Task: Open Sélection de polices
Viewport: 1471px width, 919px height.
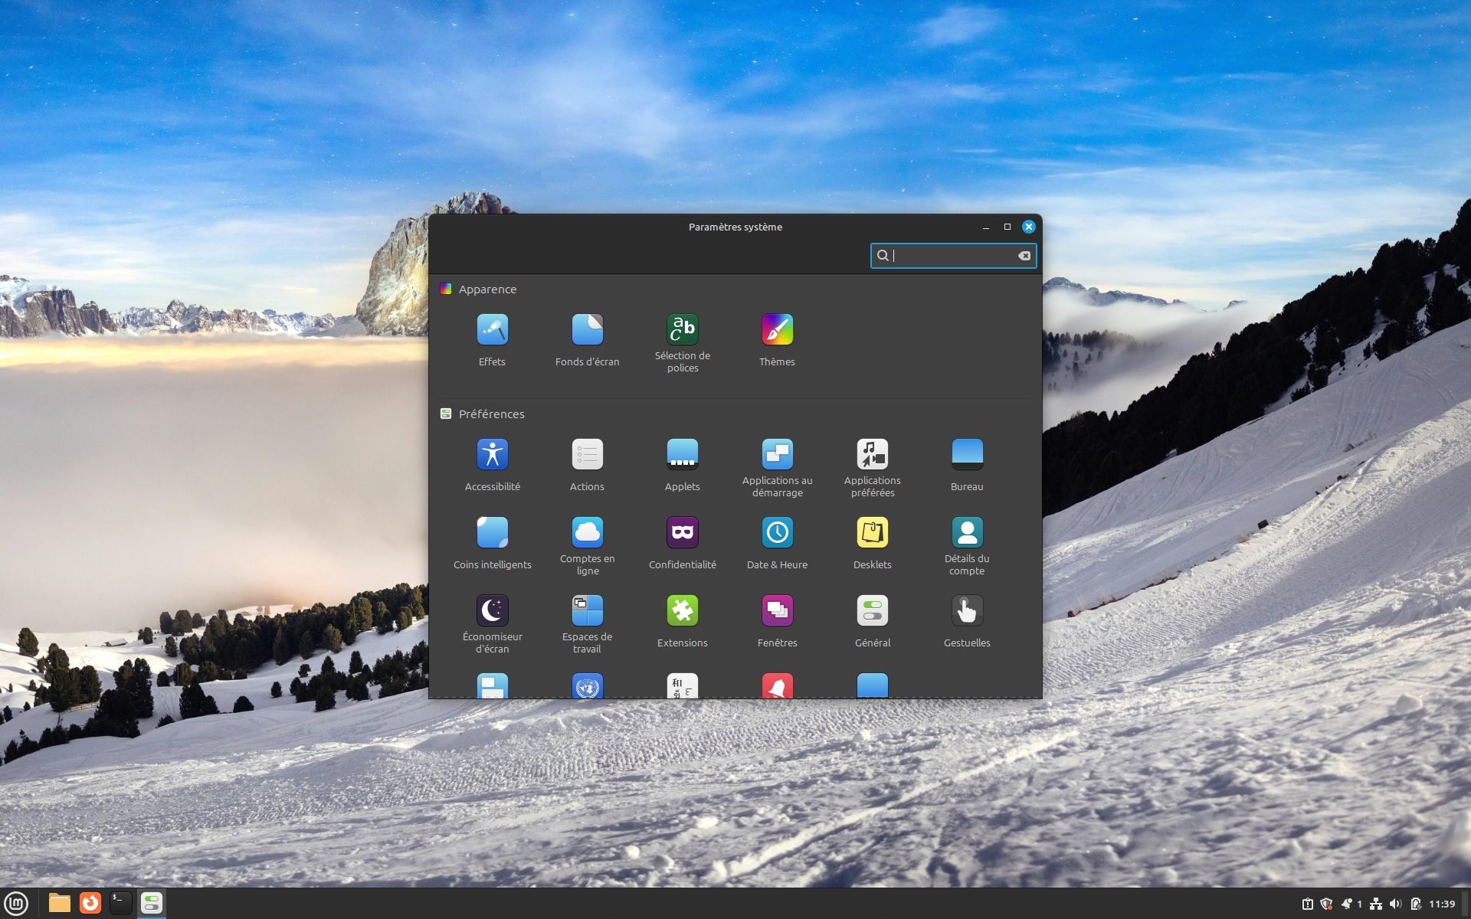Action: 682,329
